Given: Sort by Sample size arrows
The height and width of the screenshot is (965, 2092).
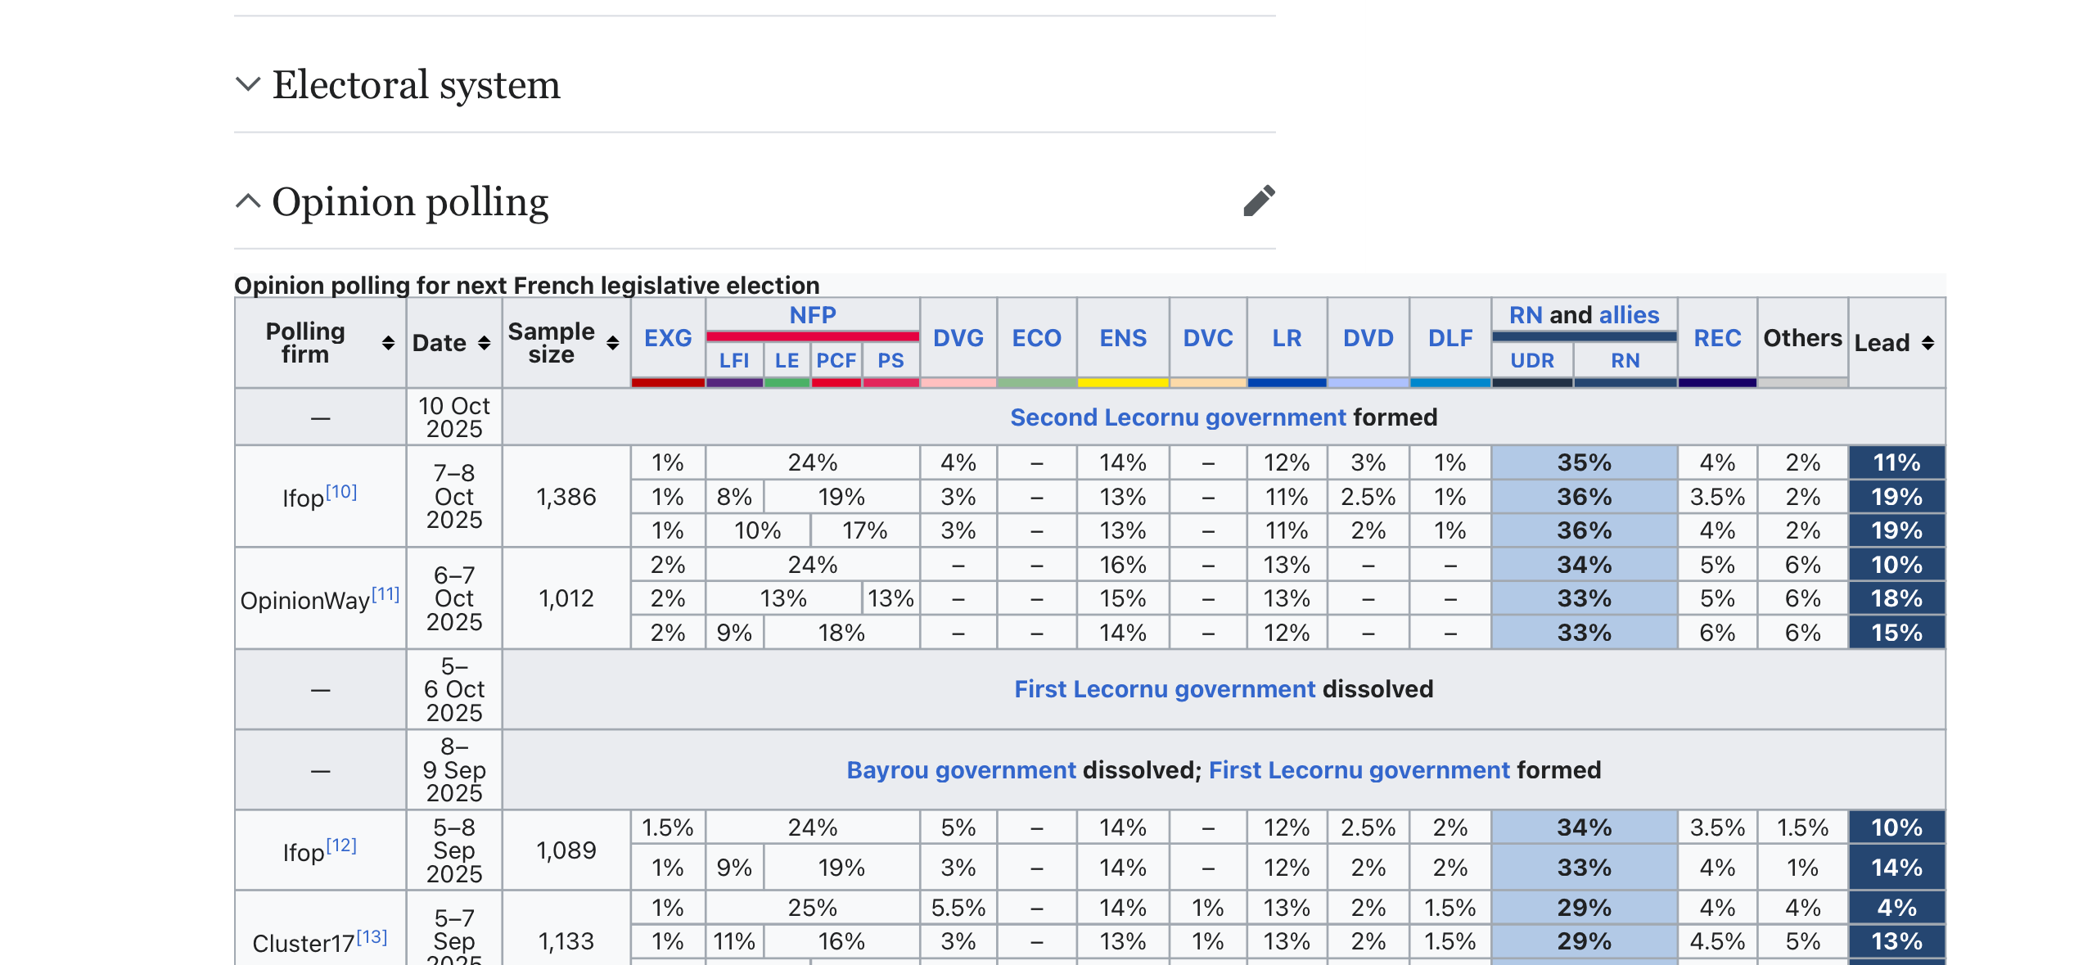Looking at the screenshot, I should click(612, 343).
